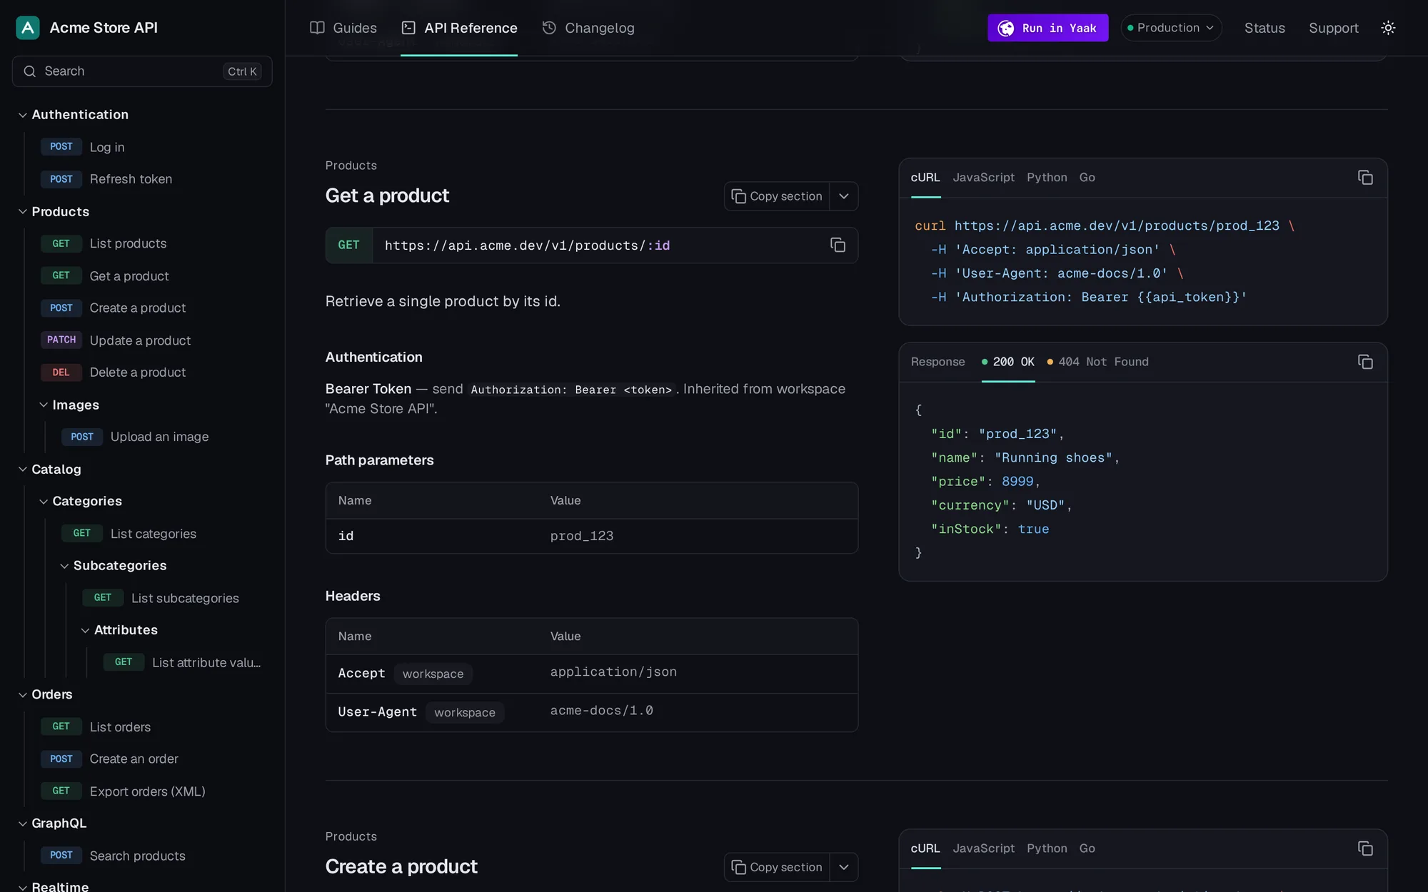The height and width of the screenshot is (892, 1428).
Task: Select the Python code tab for Get a product
Action: pos(1047,178)
